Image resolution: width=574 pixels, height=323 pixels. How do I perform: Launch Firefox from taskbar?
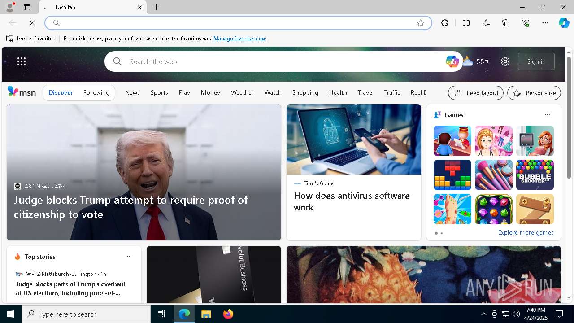(x=228, y=314)
